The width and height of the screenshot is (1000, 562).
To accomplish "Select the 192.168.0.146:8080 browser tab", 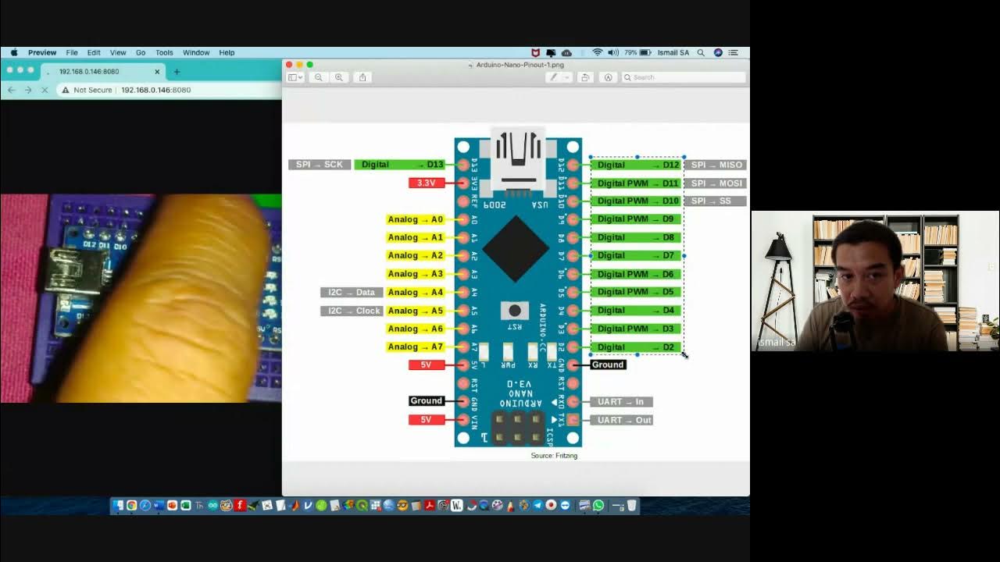I will 102,71.
